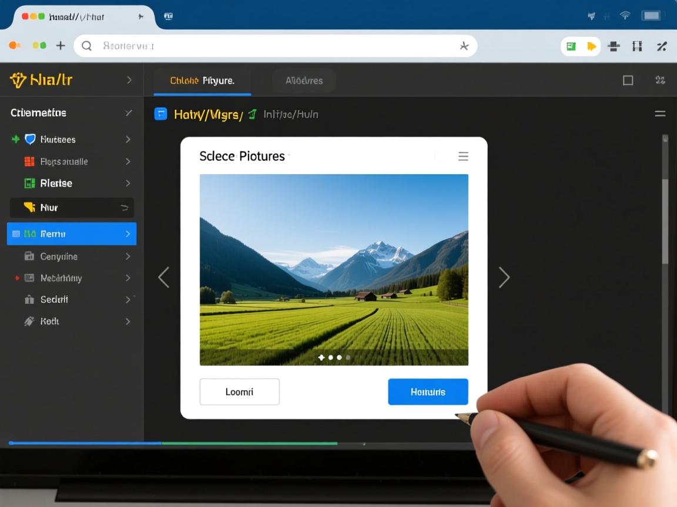The height and width of the screenshot is (507, 677).
Task: Click the square window icon in top-right panel
Action: 628,80
